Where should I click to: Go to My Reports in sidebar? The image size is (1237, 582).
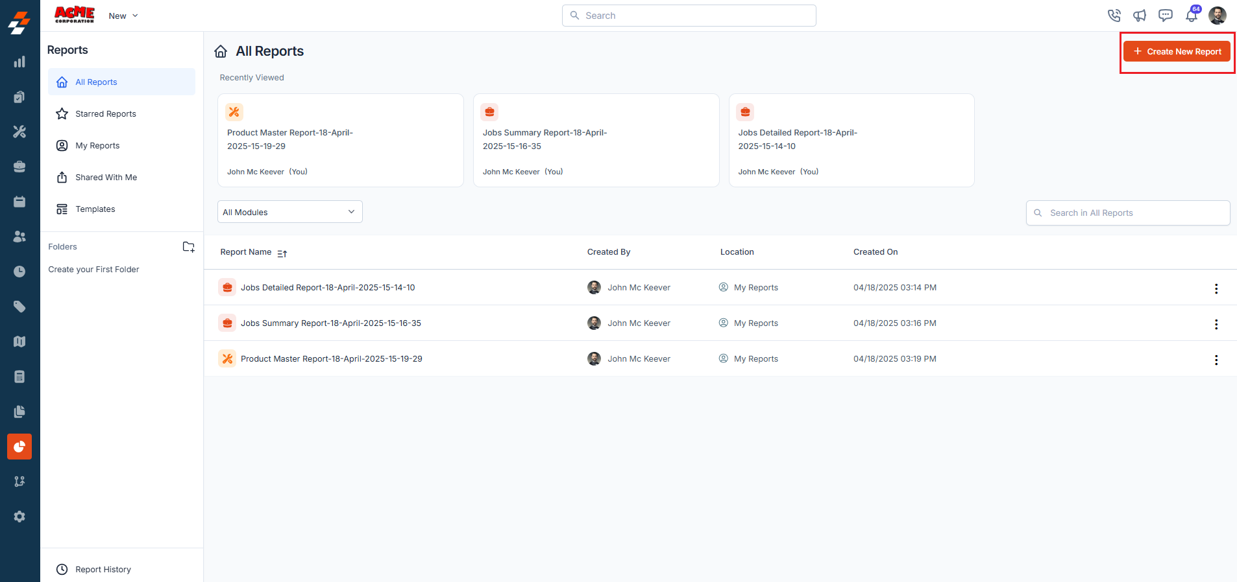click(121, 145)
